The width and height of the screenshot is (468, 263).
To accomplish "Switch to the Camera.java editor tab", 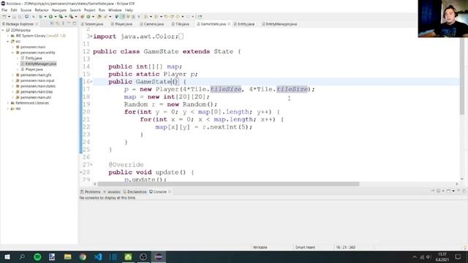I will point(152,24).
